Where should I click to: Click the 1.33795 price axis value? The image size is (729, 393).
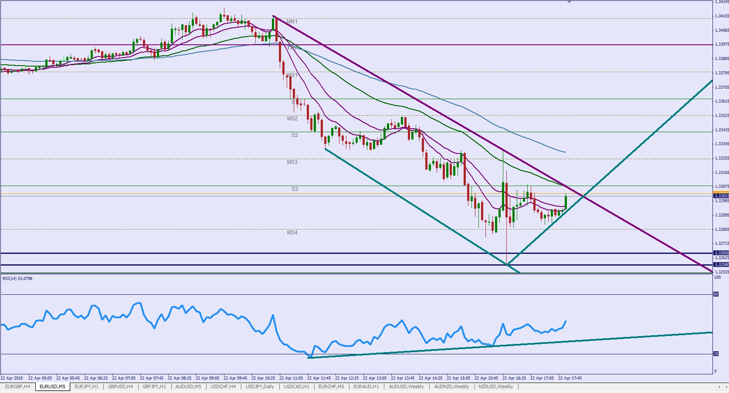coord(722,73)
